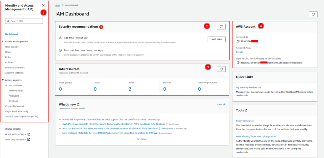Click the AWS Account heading

coord(246,26)
